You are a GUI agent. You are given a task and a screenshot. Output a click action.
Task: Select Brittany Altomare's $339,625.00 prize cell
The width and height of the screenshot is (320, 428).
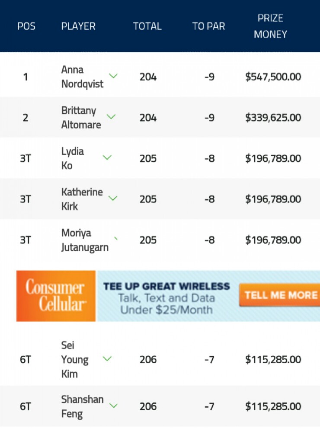click(x=273, y=118)
